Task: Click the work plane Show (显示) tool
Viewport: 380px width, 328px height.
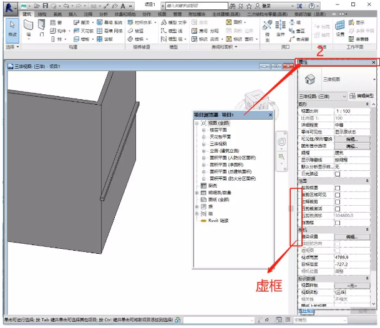Action: click(356, 23)
